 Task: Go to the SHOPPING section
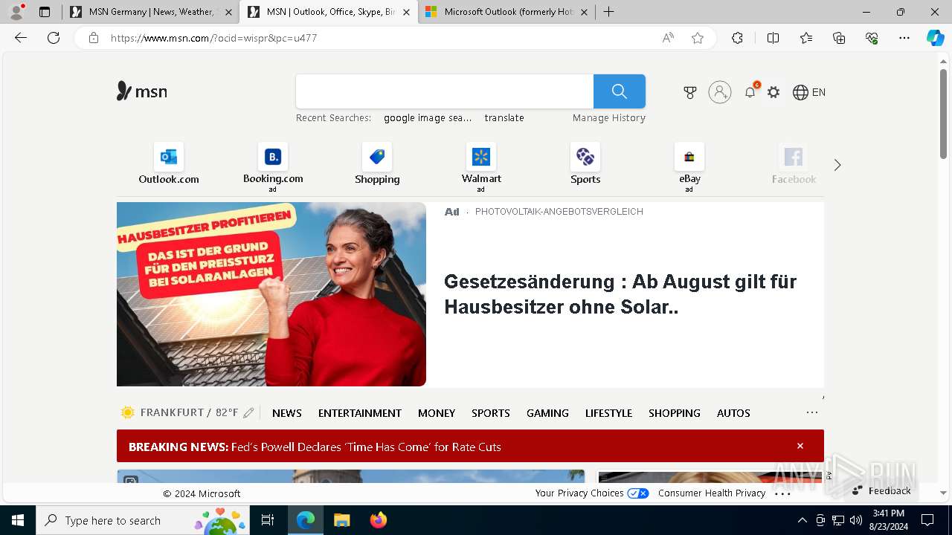point(675,413)
